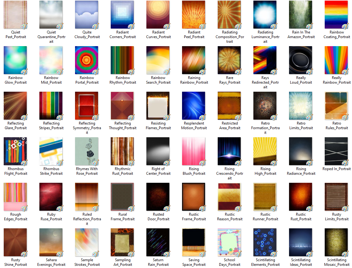Image resolution: width=352 pixels, height=268 pixels.
Task: Select the Rising Crescendo_Portrait icon
Action: tap(229, 151)
